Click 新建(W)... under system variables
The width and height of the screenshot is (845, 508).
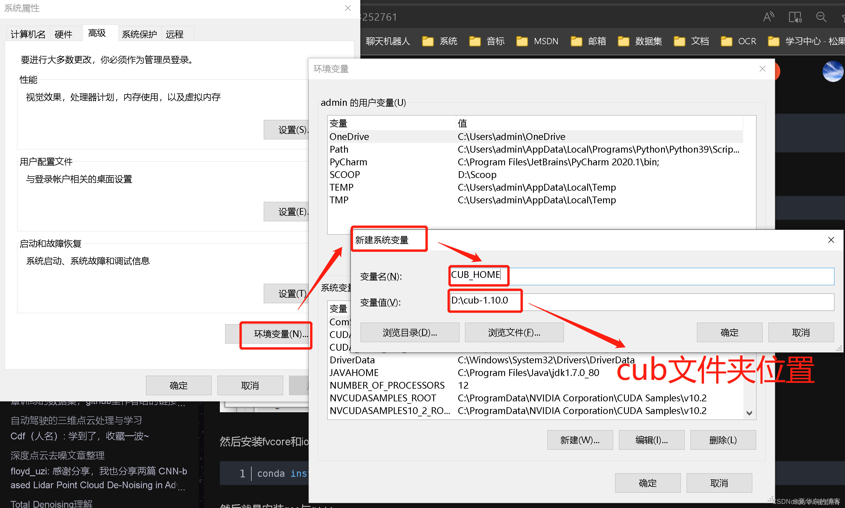click(580, 440)
